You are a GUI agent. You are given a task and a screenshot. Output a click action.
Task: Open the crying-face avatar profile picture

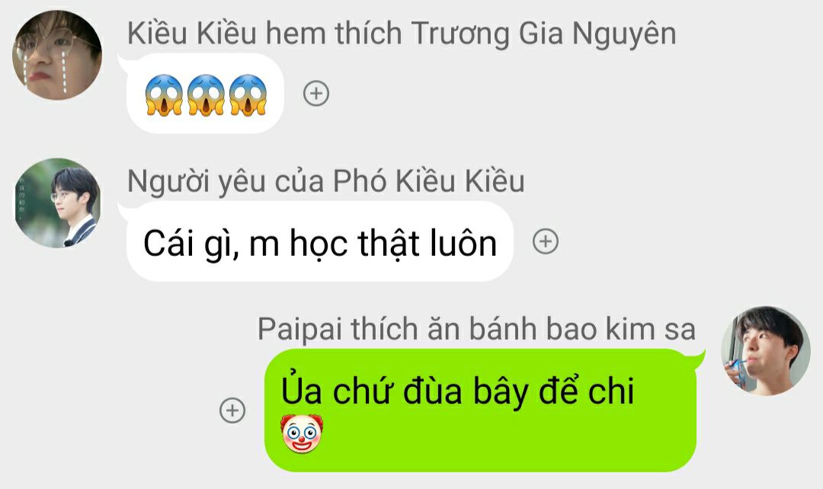coord(57,55)
